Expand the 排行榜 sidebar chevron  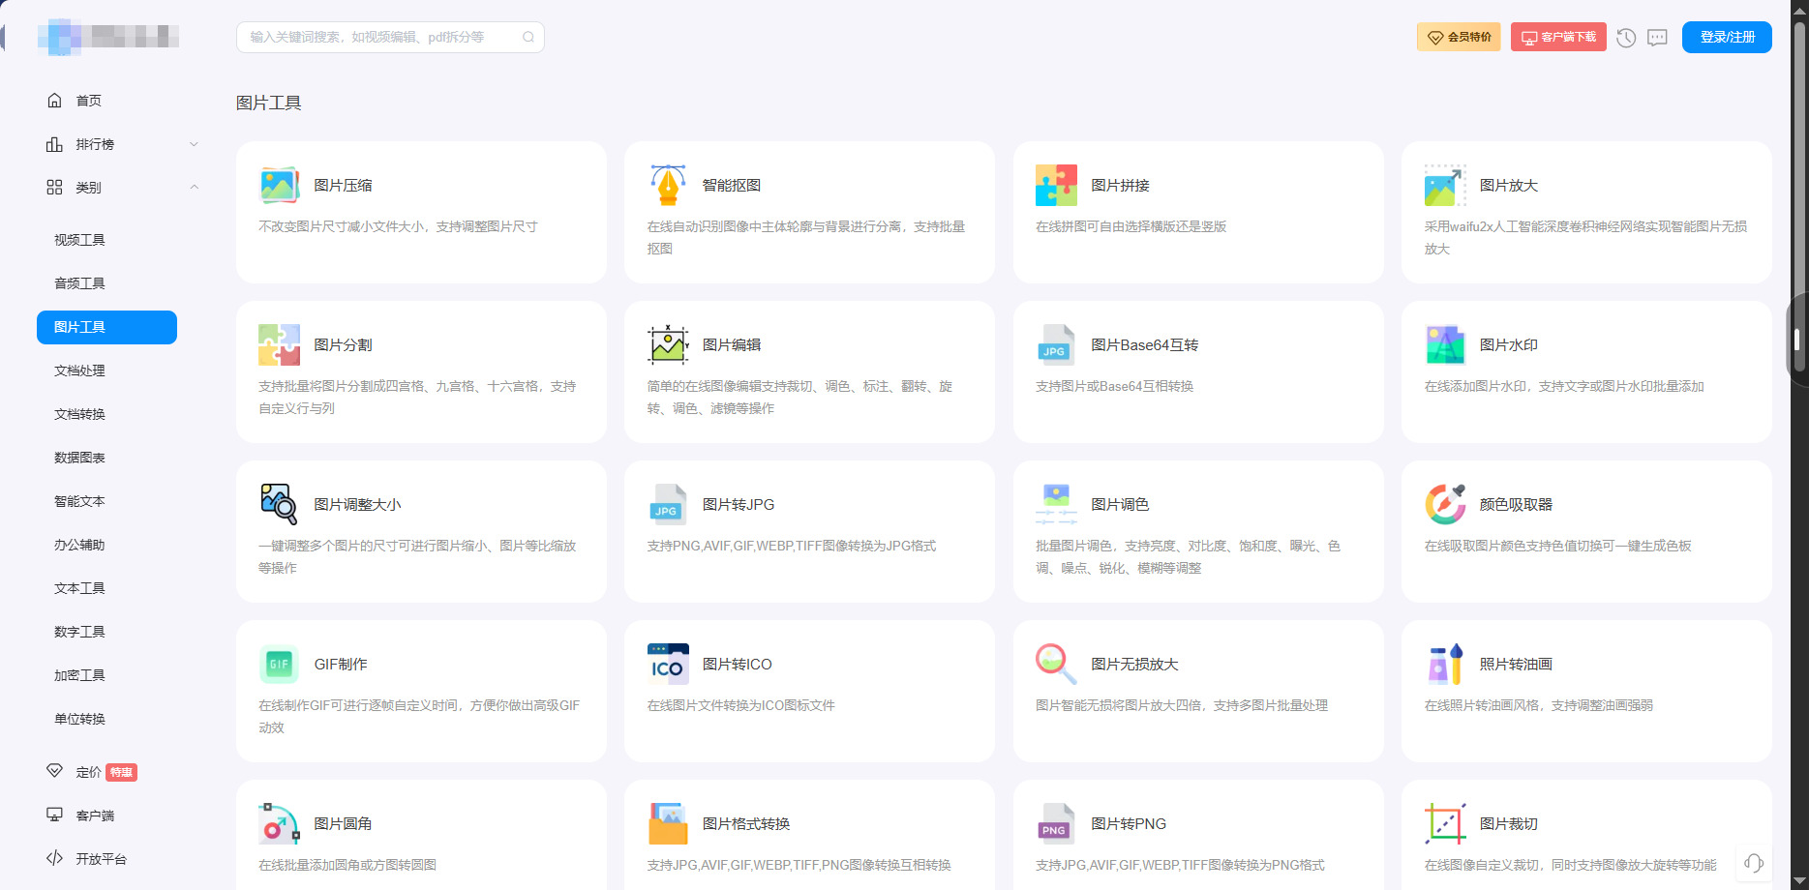(194, 144)
